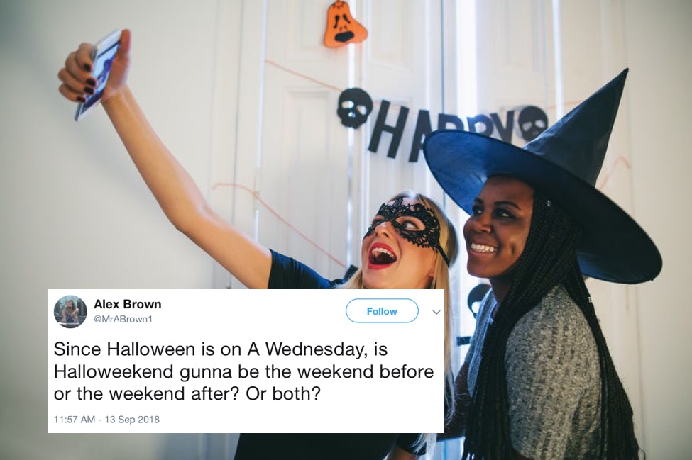
Task: Click the skull right of the HAPPY banner
Action: [533, 121]
